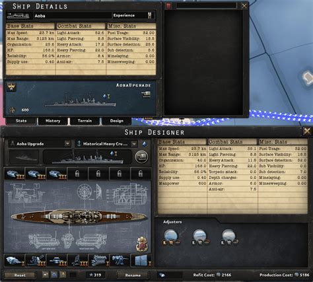
Task: Click the small grey ship thumbnail in designer
Action: click(24, 157)
